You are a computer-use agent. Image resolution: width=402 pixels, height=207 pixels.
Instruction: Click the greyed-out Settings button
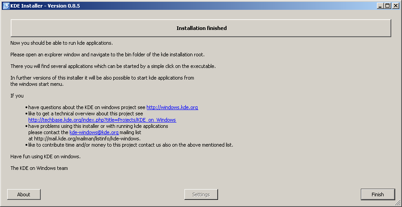(x=201, y=194)
